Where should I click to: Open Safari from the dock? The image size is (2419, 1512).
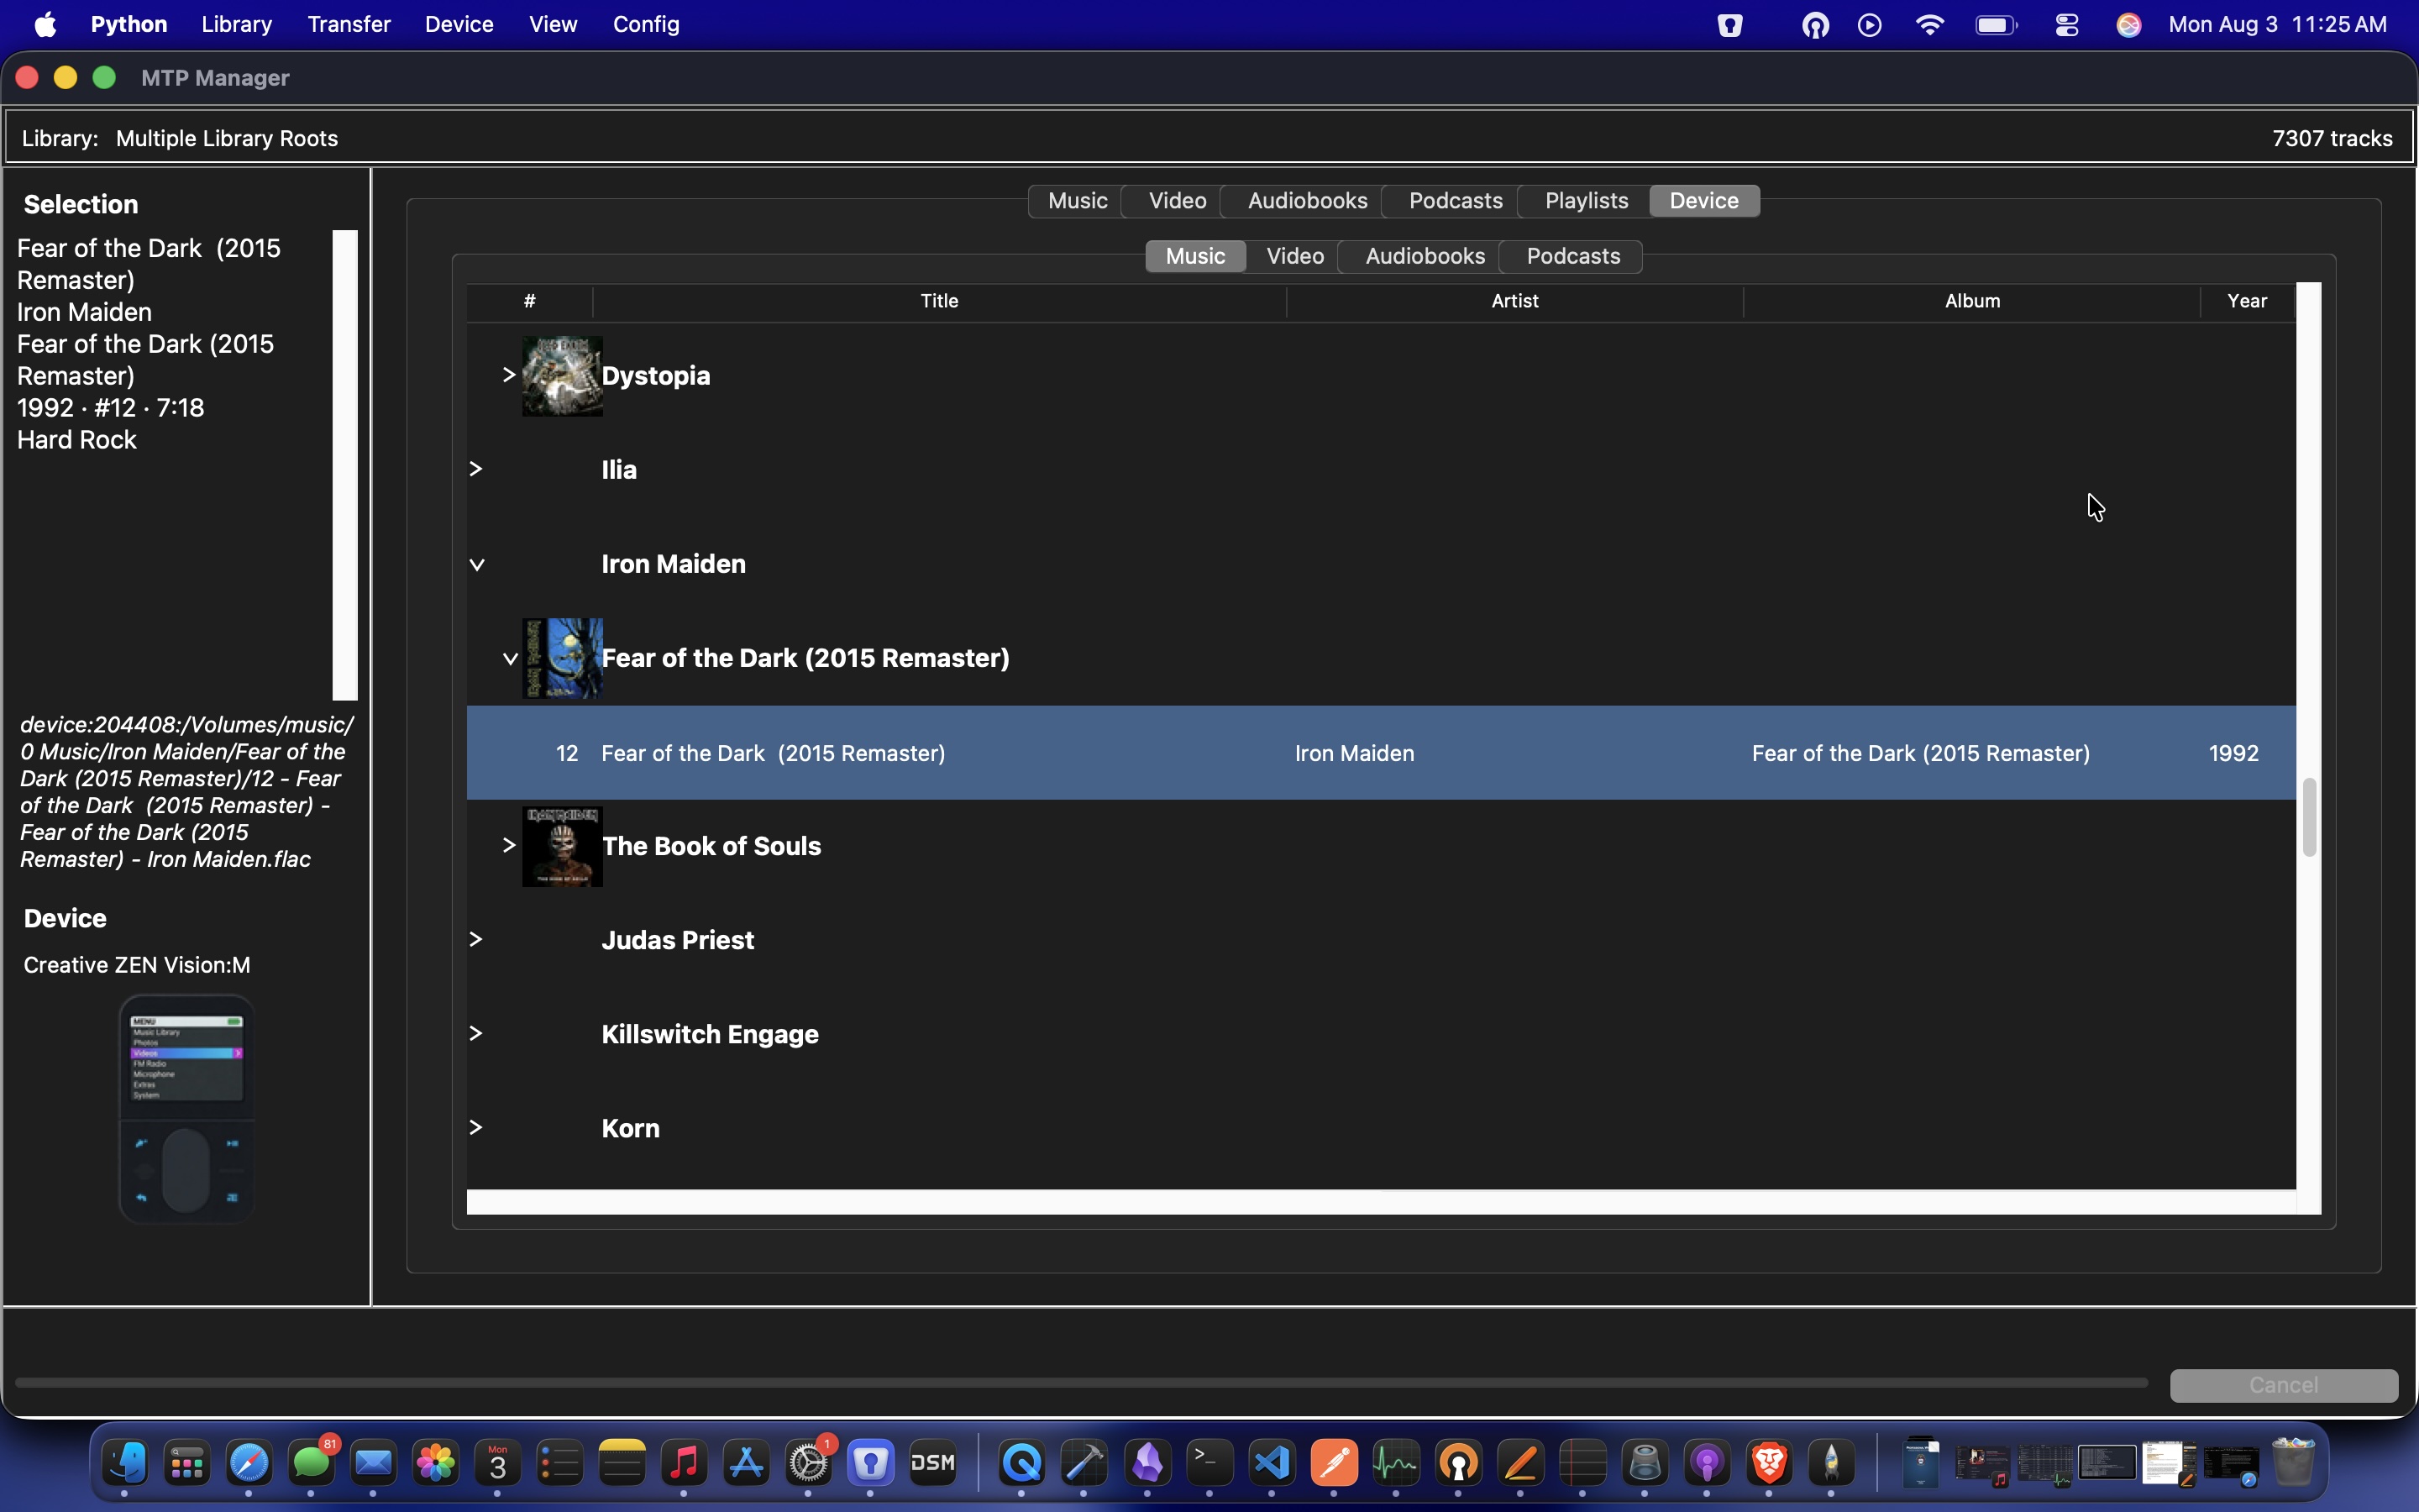(x=250, y=1464)
